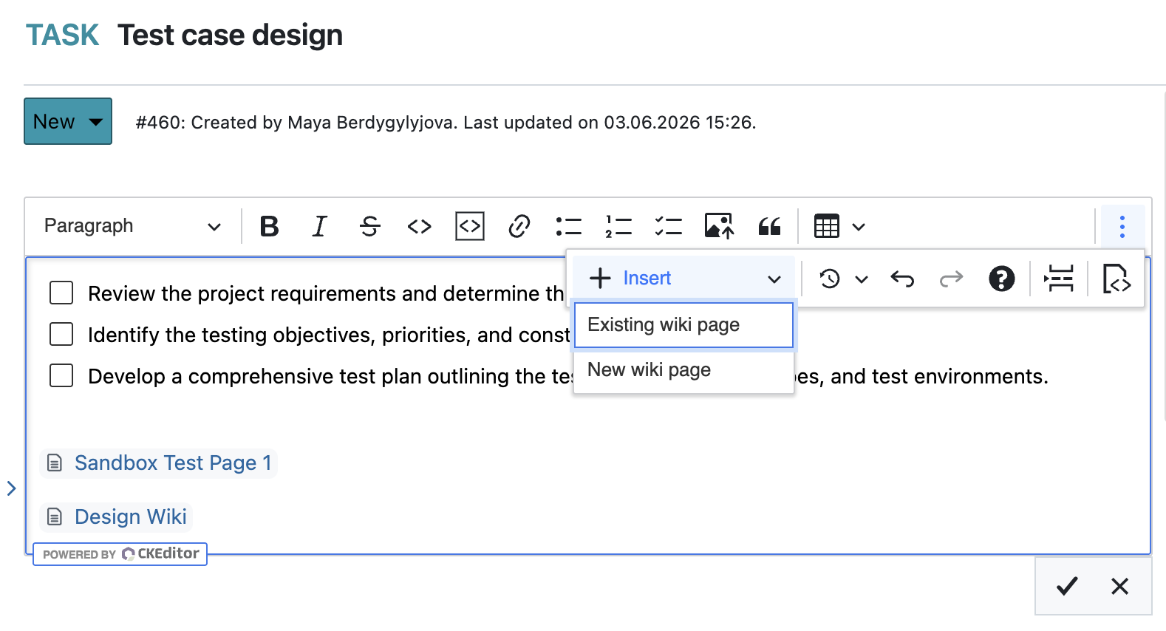Screen dimensions: 1166x631
Task: Open the Insert macro dropdown
Action: 684,279
